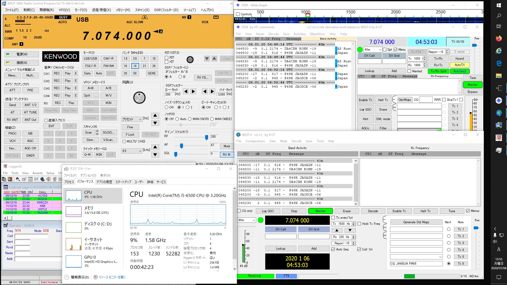Toggle the MULTI/CH checkbox in ARCP
507x285 pixels.
pos(124,141)
